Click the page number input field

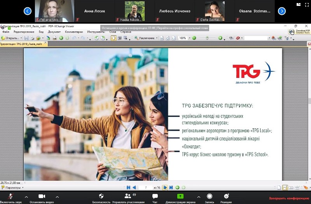pyautogui.click(x=146, y=187)
